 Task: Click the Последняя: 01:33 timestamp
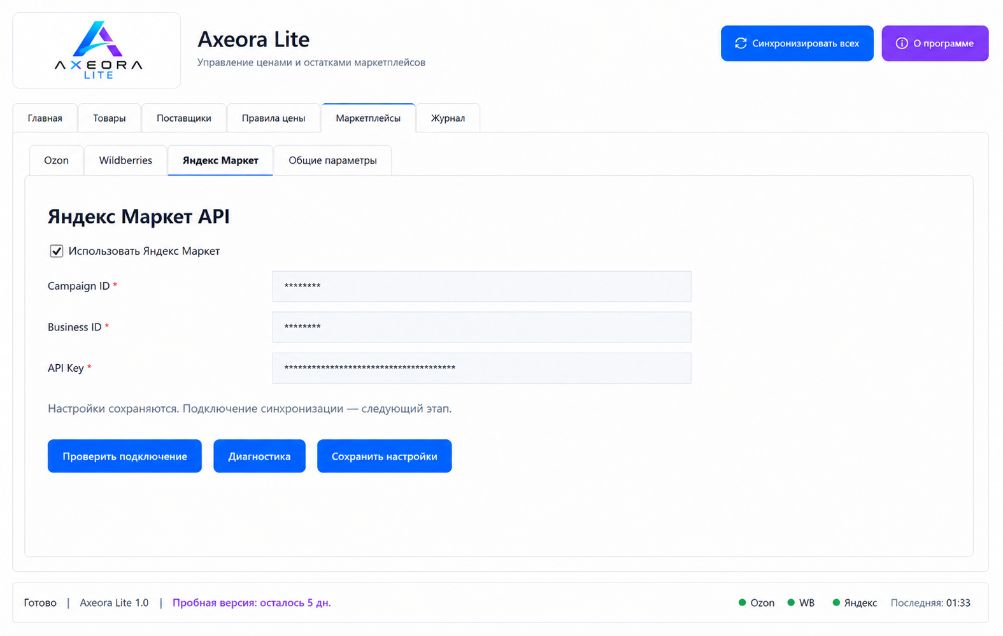tap(930, 602)
